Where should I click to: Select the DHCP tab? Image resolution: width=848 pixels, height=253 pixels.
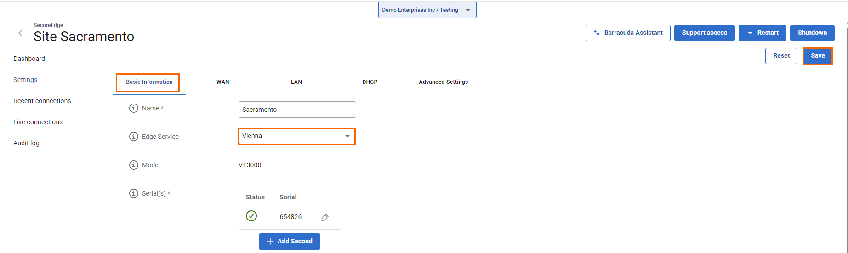[x=370, y=82]
